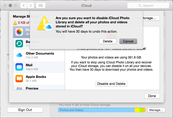Click the Buy More Storage… button
173x118 pixels.
click(x=151, y=18)
